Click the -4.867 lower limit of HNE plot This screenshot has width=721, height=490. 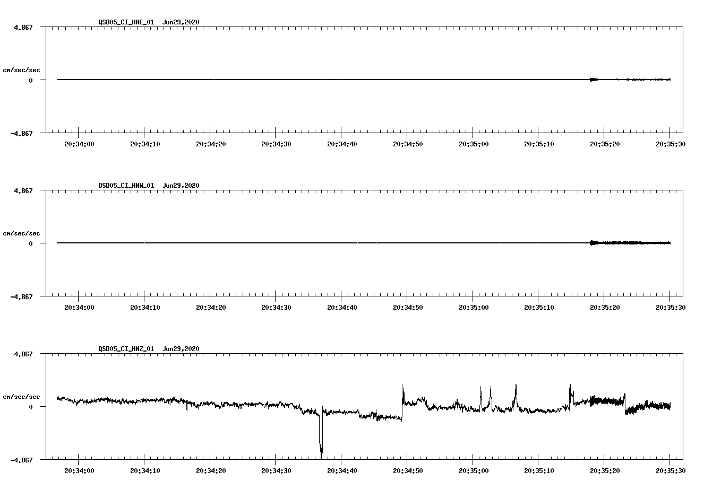coord(22,133)
